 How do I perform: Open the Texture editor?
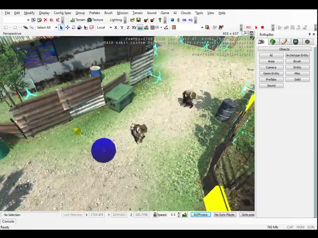click(95, 20)
